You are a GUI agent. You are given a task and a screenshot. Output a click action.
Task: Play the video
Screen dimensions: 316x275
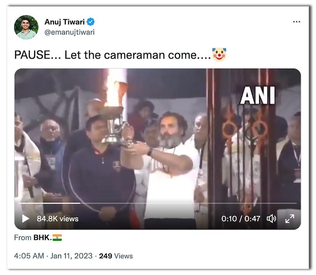pos(26,218)
